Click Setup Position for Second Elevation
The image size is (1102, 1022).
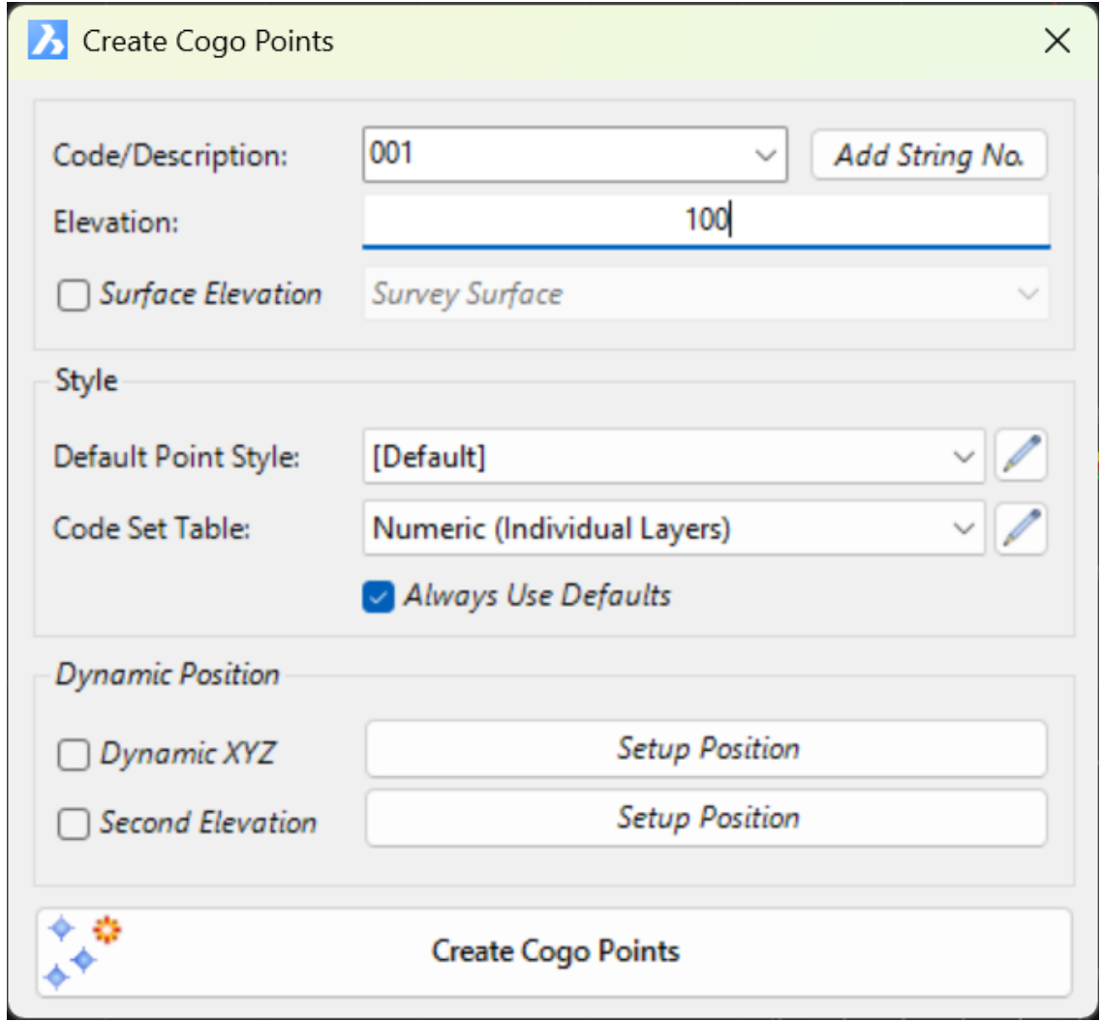coord(707,819)
